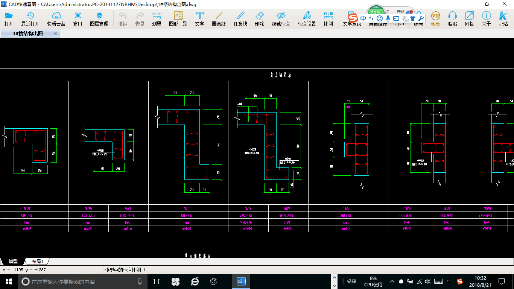Switch the 中 input language in tray

coord(449,281)
